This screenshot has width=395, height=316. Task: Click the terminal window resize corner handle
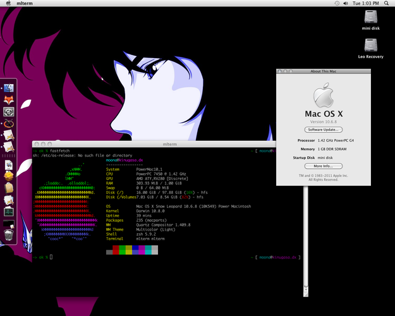[x=306, y=295]
